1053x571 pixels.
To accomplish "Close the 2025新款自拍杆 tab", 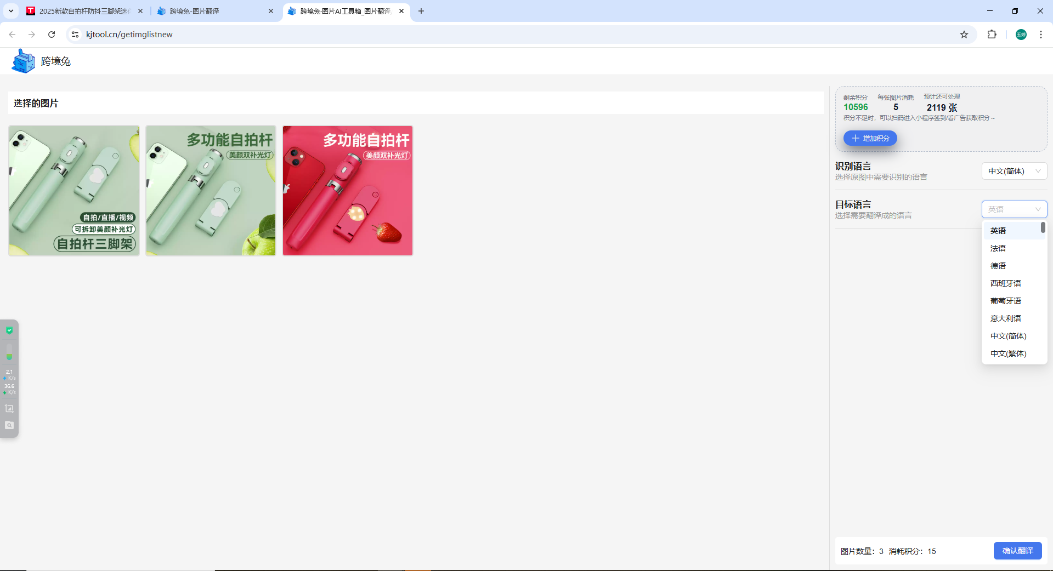I will coord(140,11).
